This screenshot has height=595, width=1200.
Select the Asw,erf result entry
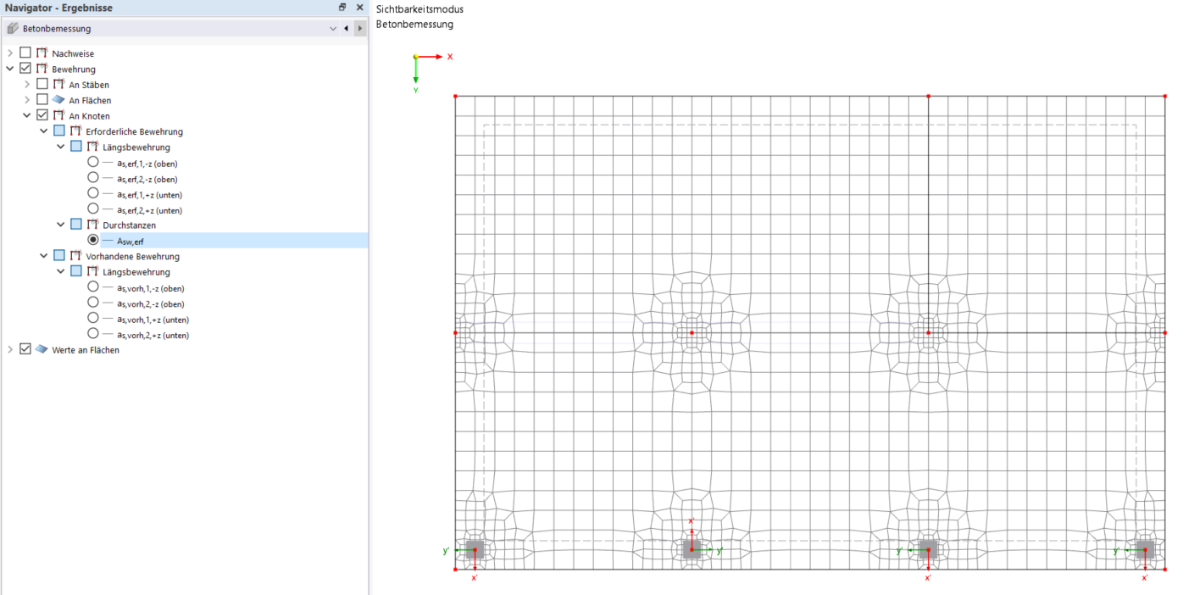[128, 240]
